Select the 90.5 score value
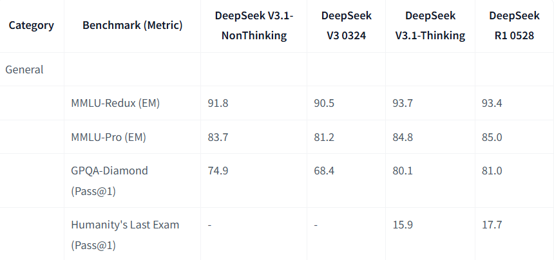 [x=323, y=103]
